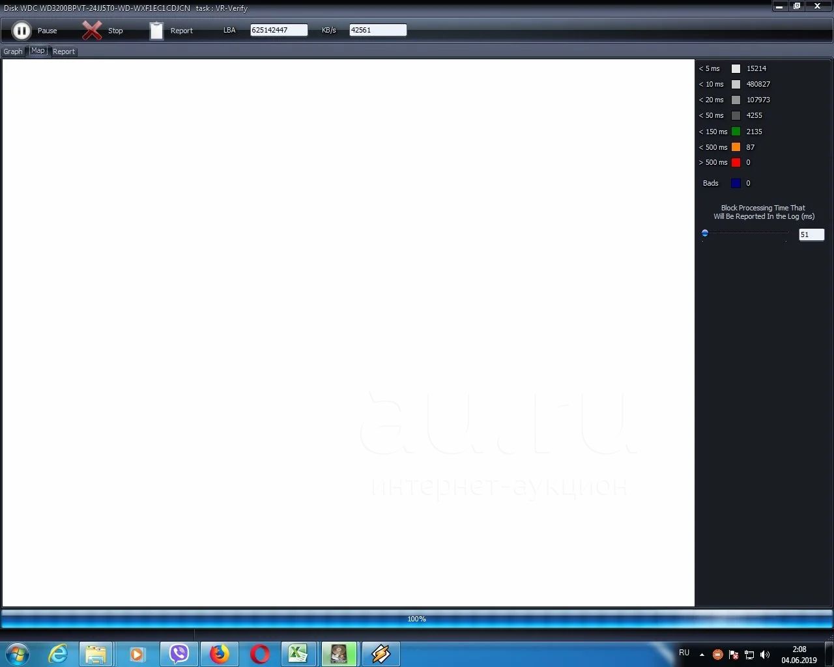Minimize the disk scan window

[x=779, y=6]
